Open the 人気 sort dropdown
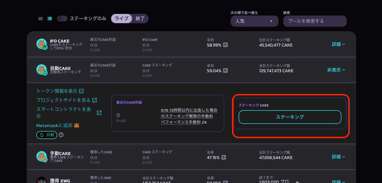The height and width of the screenshot is (183, 382). [x=255, y=21]
